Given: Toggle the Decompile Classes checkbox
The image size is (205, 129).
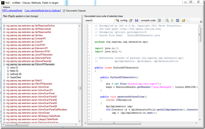Looking at the screenshot, I should coord(64,11).
